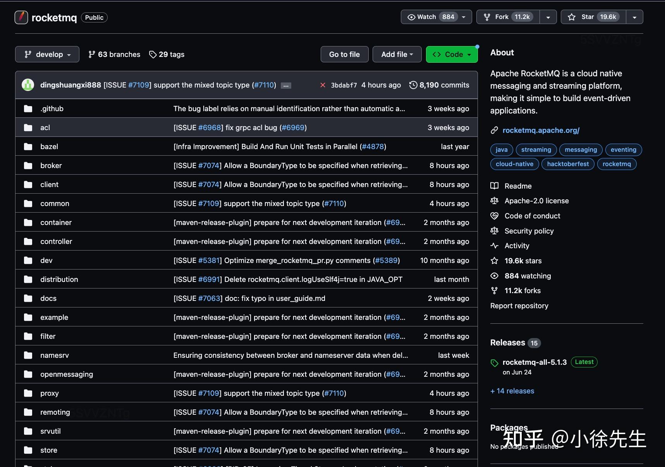This screenshot has height=467, width=665.
Task: Click the rocketmq repository logo icon
Action: pos(21,17)
